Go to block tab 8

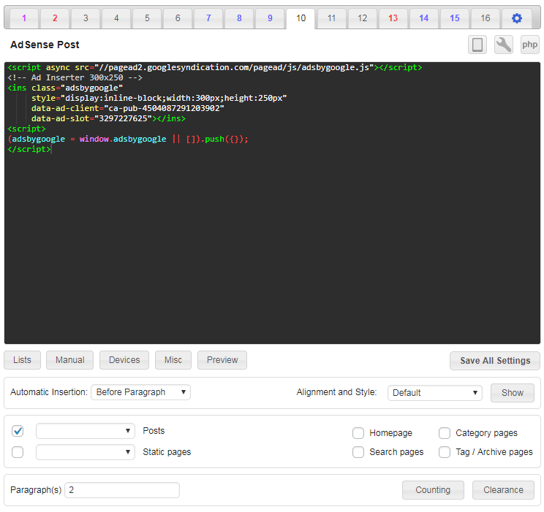pos(239,18)
